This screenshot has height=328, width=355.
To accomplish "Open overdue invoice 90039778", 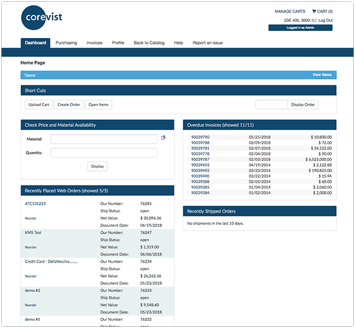I will pyautogui.click(x=200, y=154).
